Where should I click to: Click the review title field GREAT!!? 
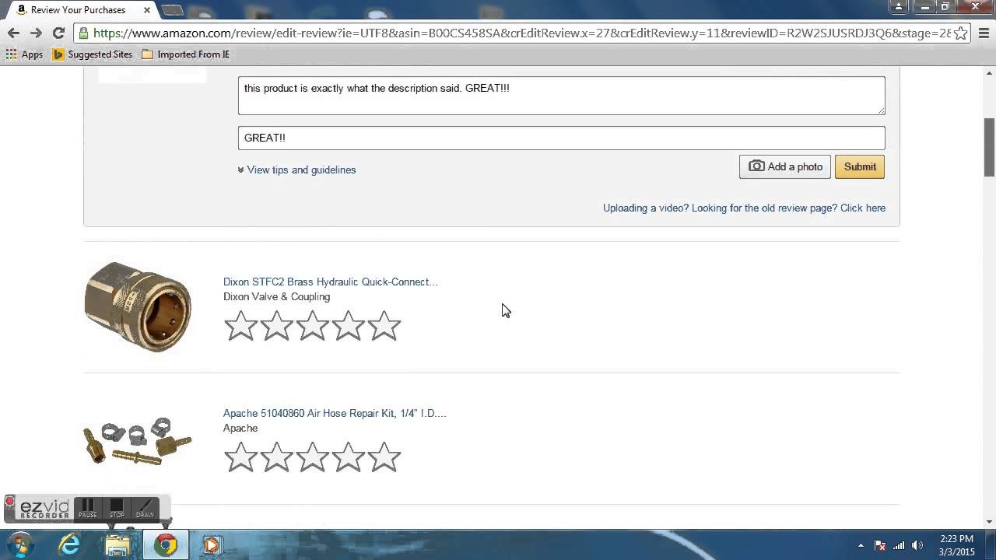561,138
